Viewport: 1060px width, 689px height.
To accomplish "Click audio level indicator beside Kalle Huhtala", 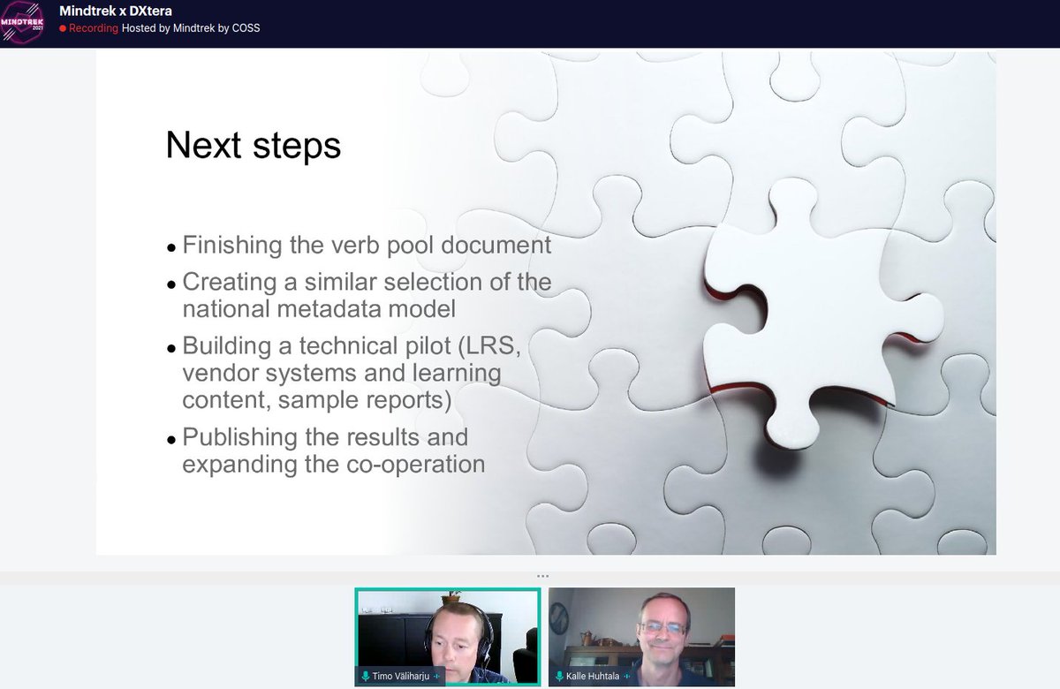I will (628, 677).
